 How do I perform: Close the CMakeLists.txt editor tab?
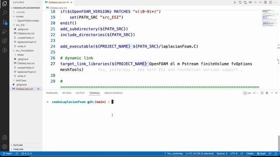[x=71, y=2]
